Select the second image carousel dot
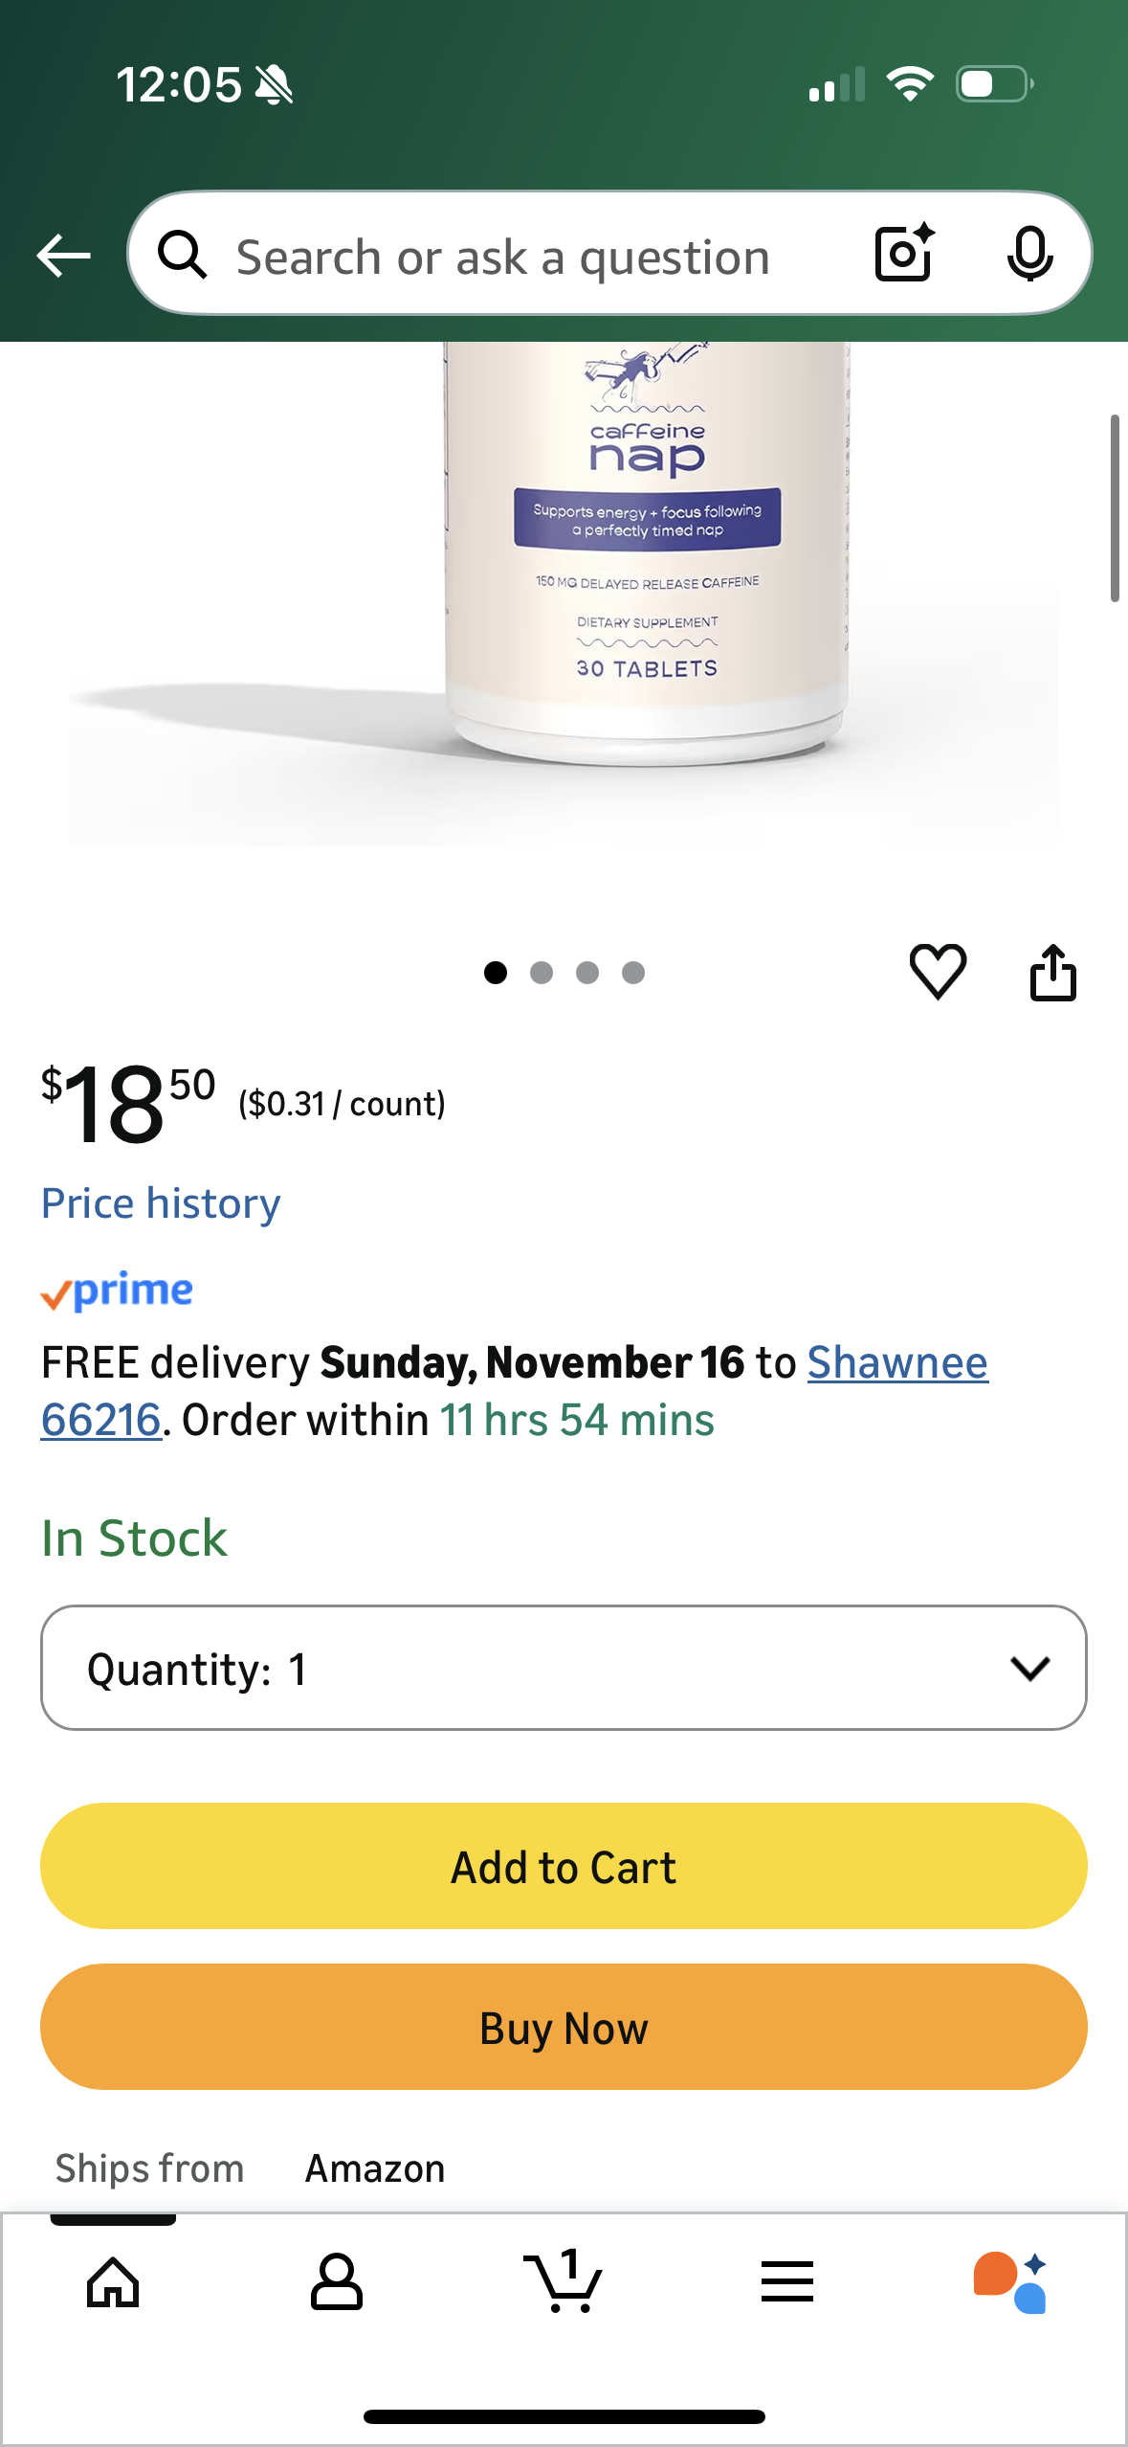This screenshot has width=1128, height=2447. [x=542, y=973]
